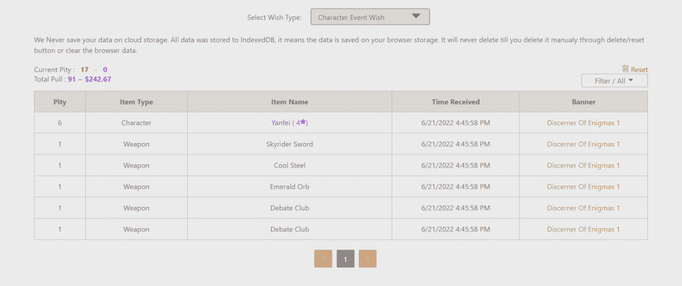Click the Skyrider Sword item name
The image size is (682, 286).
pos(290,144)
